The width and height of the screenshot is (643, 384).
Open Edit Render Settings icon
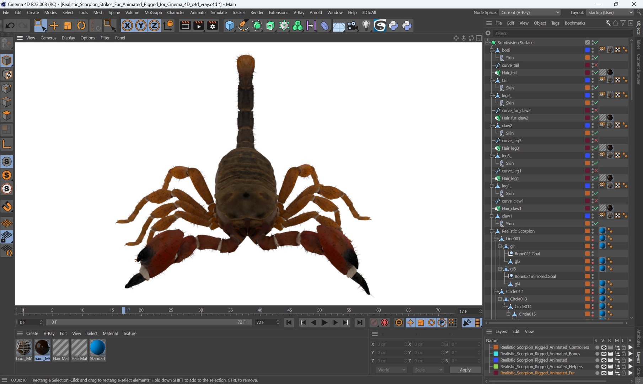point(213,26)
